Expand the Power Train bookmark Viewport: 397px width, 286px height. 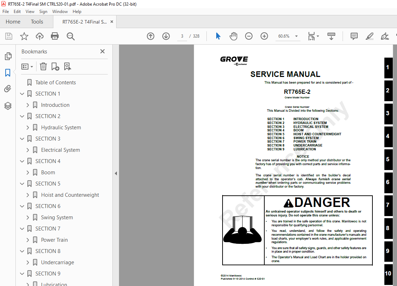click(28, 240)
